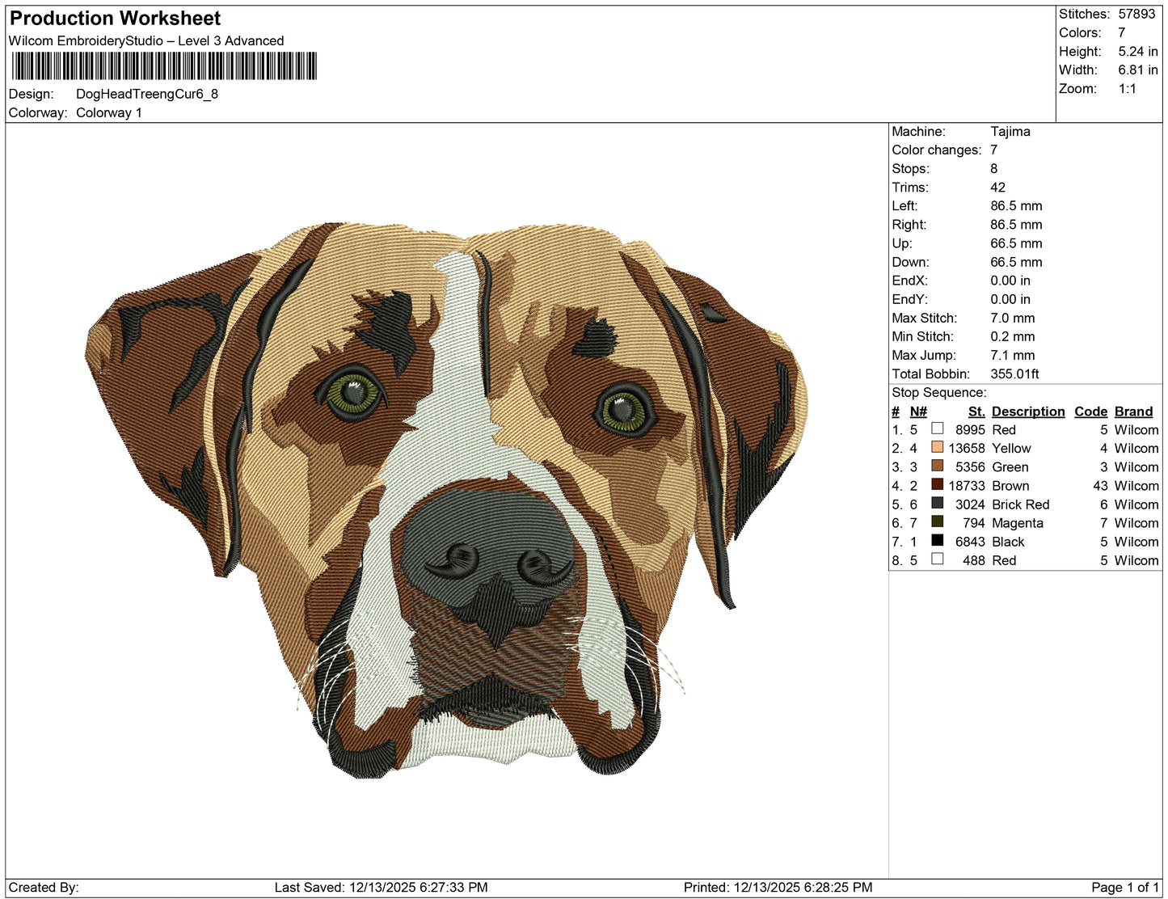
Task: Select the Green thread swatch for stop 3
Action: click(938, 466)
